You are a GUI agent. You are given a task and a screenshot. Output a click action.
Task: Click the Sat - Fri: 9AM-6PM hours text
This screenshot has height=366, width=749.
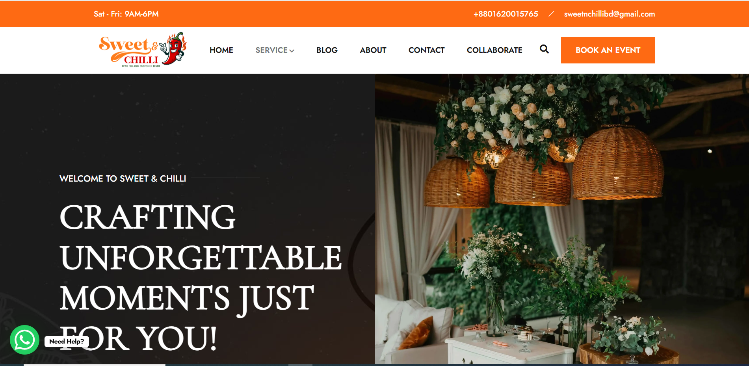coord(126,14)
